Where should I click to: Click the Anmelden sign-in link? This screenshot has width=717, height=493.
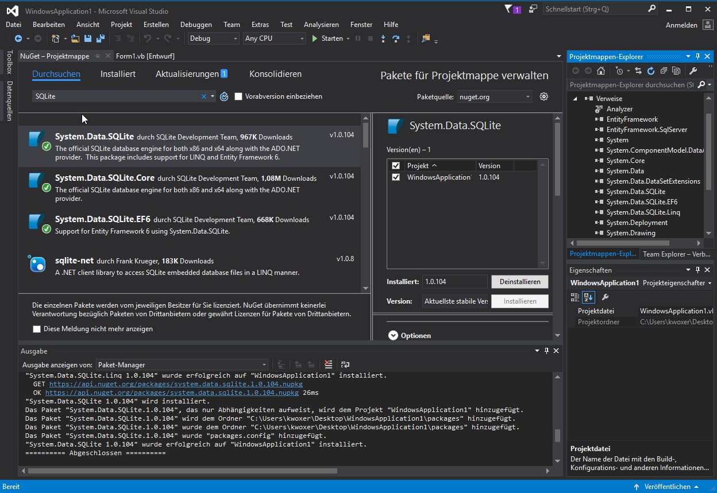(681, 25)
